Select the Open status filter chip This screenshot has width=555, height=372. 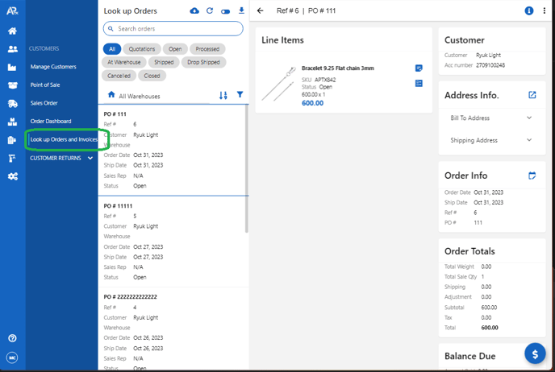tap(175, 49)
